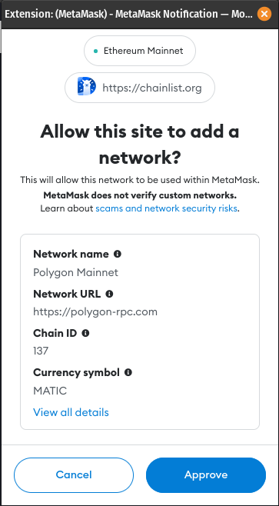Click the info icon next to Currency symbol
Screen dimensions: 279x506
pos(128,372)
